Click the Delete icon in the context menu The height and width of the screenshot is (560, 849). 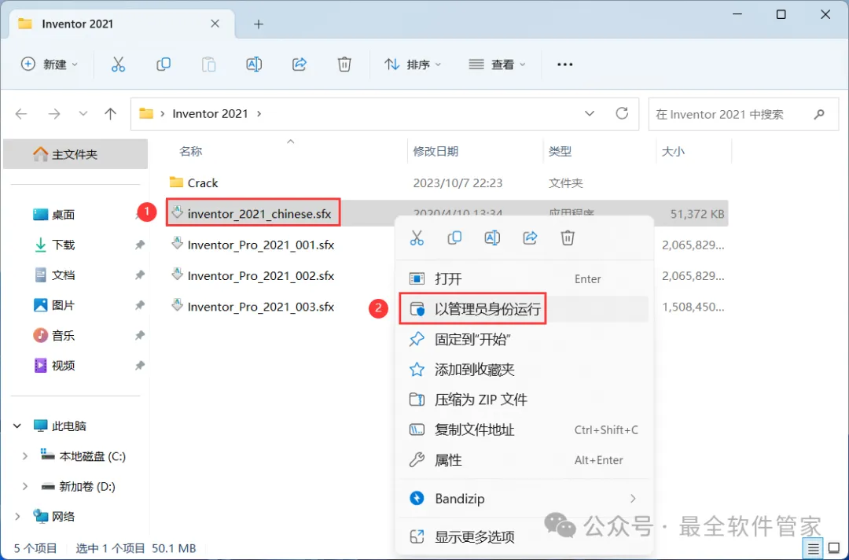coord(568,238)
